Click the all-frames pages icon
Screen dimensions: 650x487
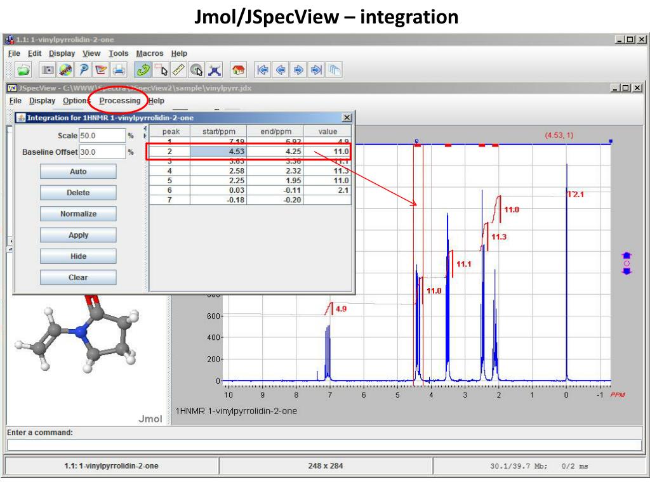[334, 70]
